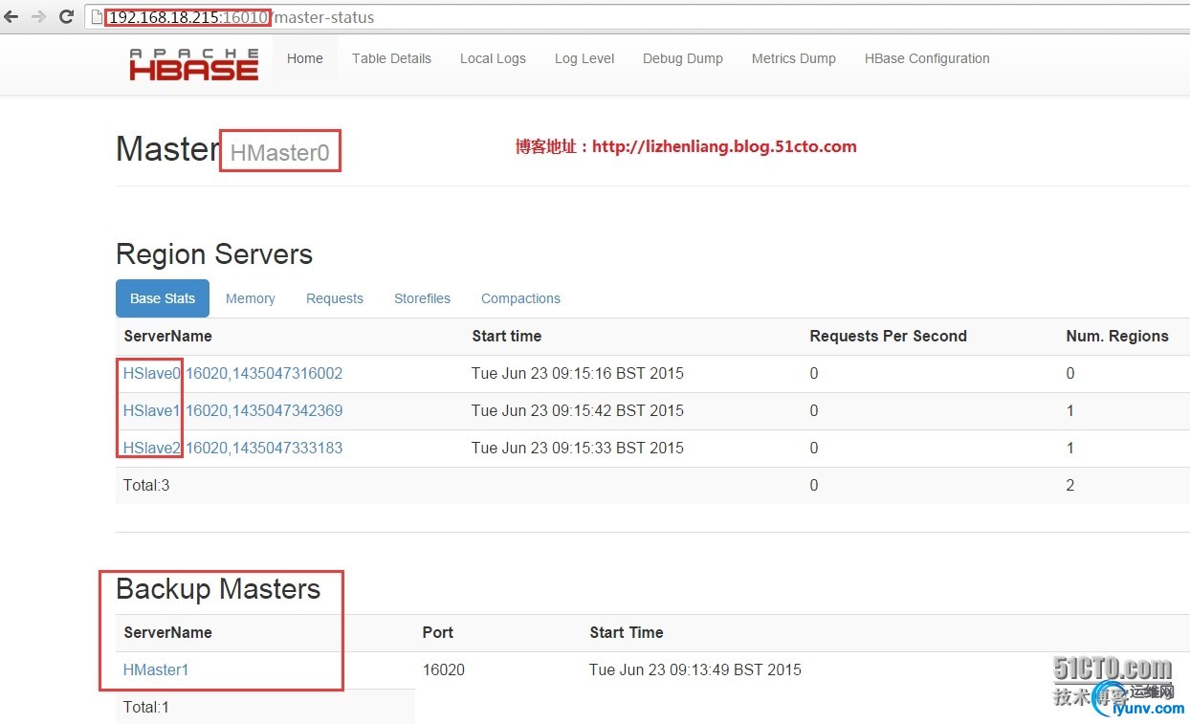The width and height of the screenshot is (1190, 724).
Task: Open the Log Level page
Action: (x=584, y=58)
